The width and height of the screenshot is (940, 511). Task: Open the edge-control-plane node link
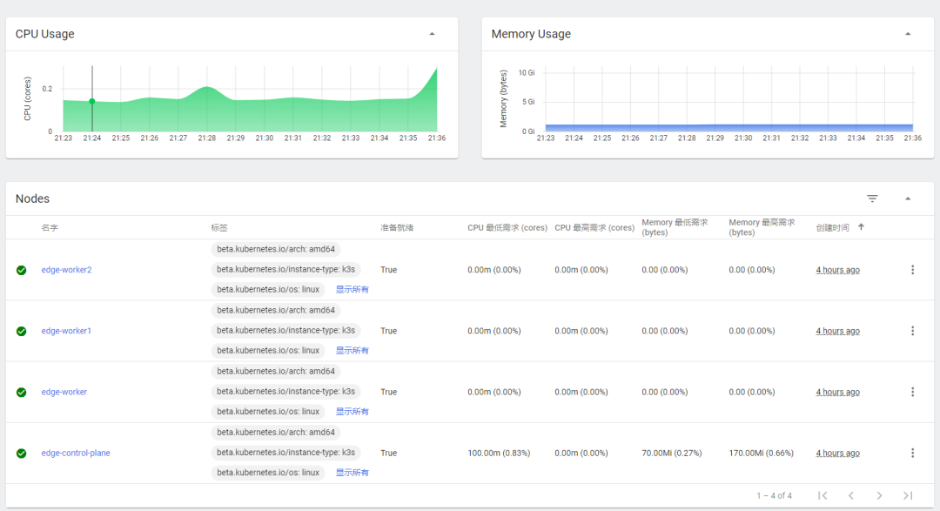tap(76, 453)
